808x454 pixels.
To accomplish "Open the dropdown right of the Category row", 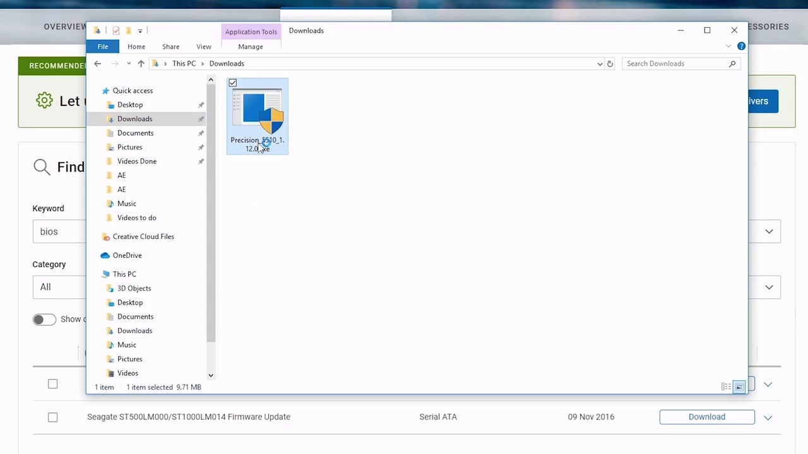I will [x=769, y=287].
